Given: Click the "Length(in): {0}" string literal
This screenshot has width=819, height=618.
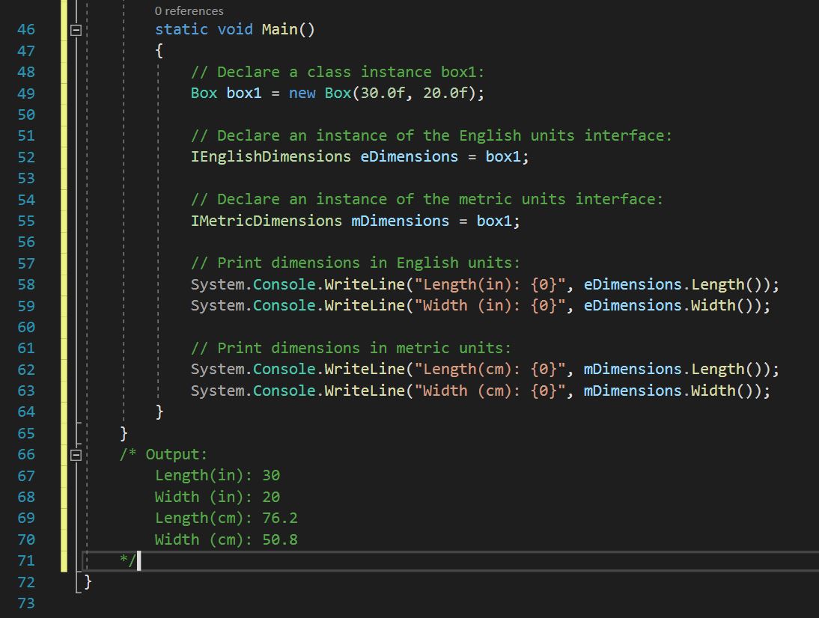Looking at the screenshot, I should point(490,284).
